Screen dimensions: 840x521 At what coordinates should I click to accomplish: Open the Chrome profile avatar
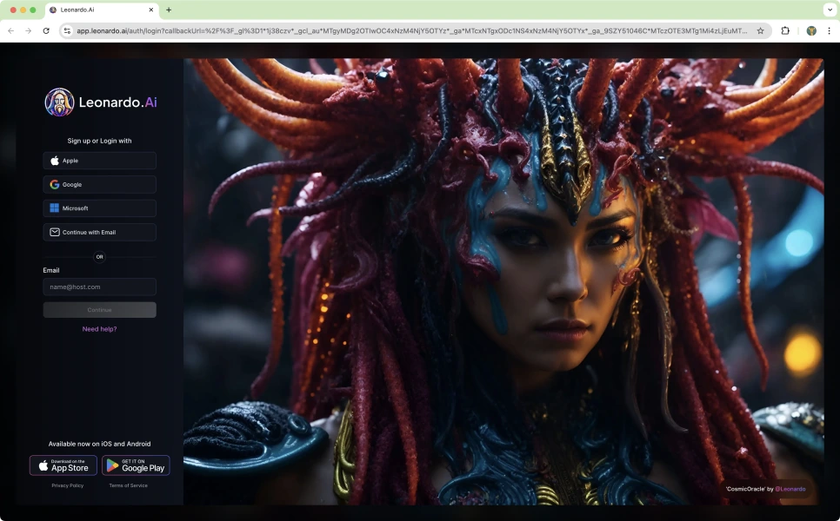pos(811,31)
